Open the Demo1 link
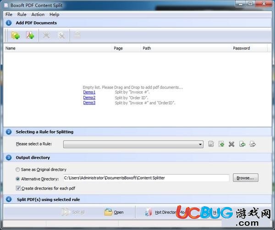Screen dimensions: 275x230 click(x=89, y=92)
